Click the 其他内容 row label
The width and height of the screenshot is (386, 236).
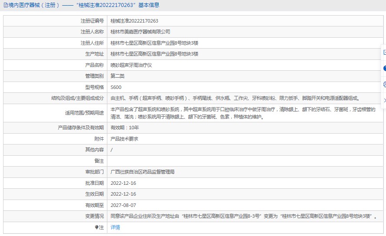(x=94, y=150)
